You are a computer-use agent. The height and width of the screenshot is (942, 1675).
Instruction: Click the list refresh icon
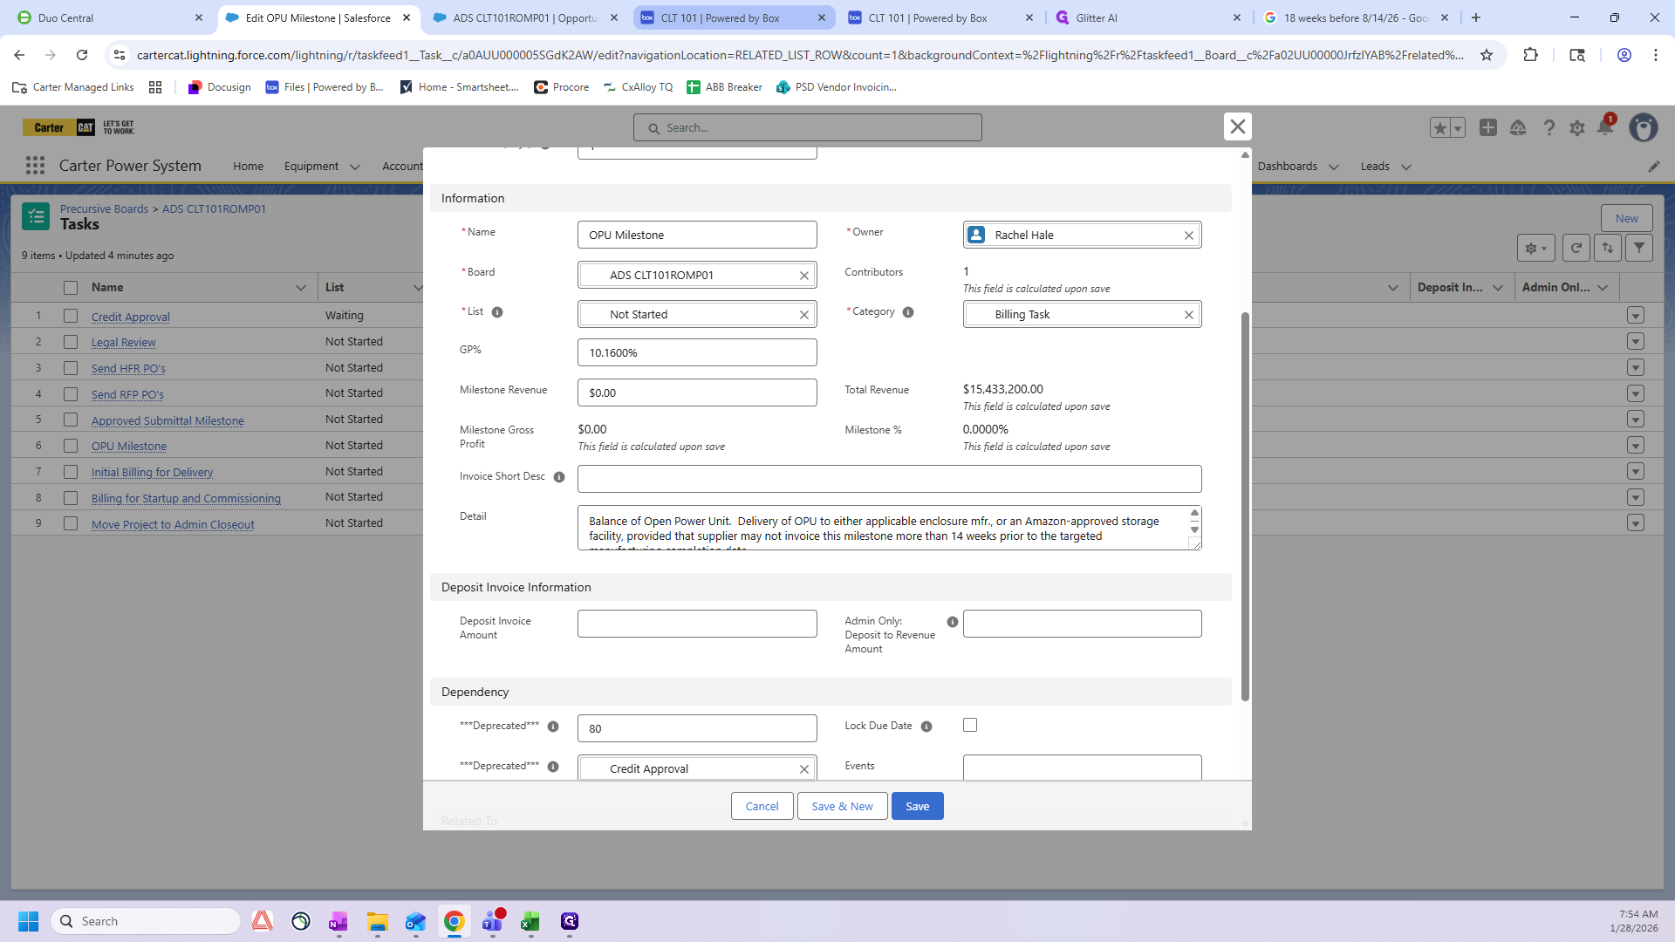pos(1576,249)
